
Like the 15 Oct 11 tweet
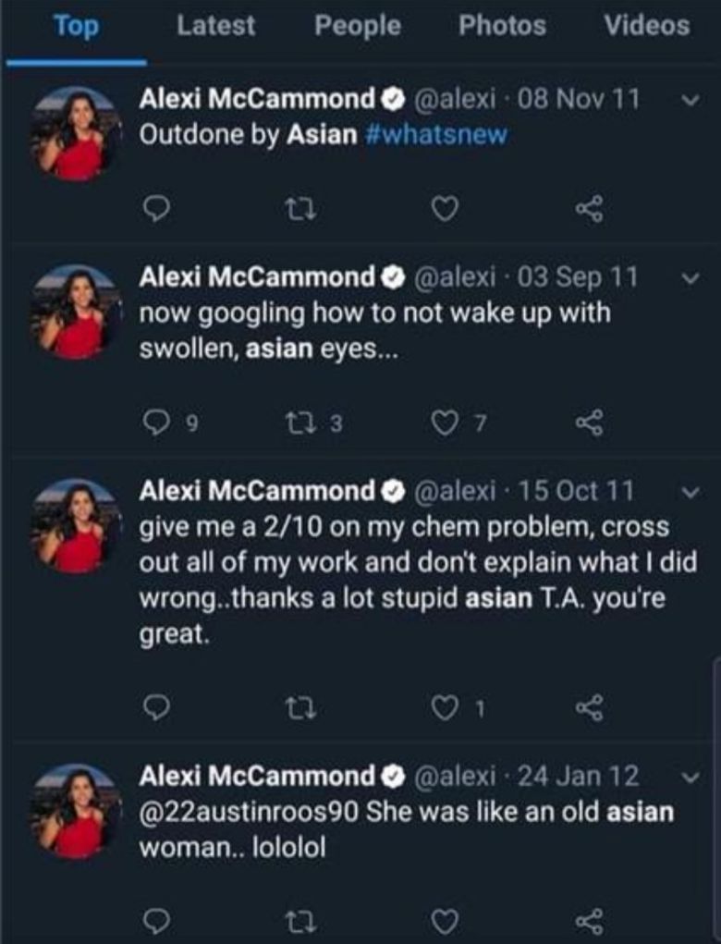[446, 707]
